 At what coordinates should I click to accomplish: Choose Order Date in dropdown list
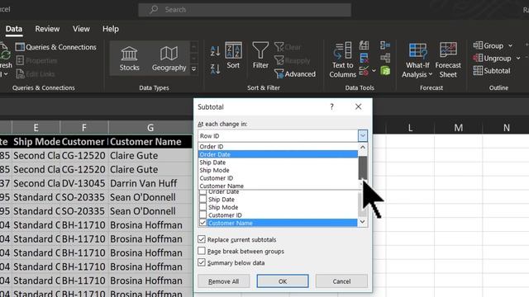(x=278, y=154)
